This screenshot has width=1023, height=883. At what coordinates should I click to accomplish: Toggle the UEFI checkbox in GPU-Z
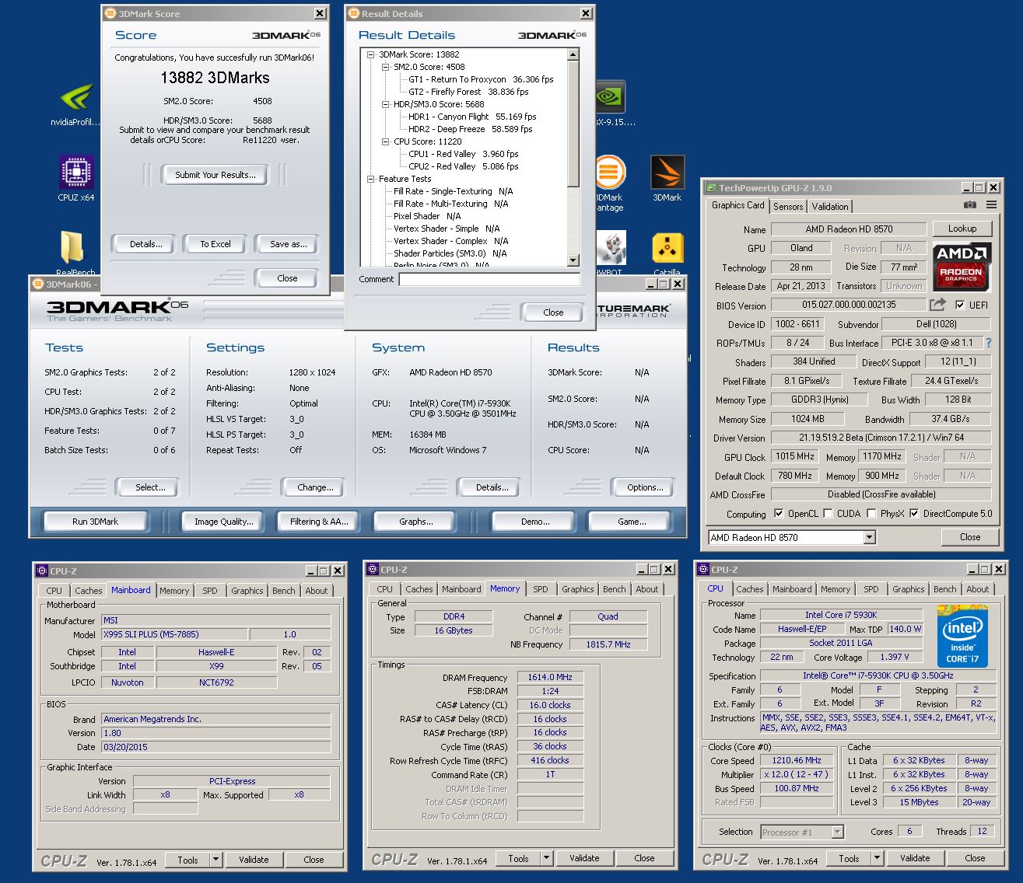click(x=960, y=305)
